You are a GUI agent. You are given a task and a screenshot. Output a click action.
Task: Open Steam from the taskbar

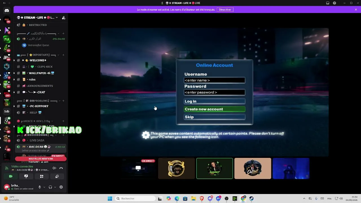pyautogui.click(x=251, y=198)
